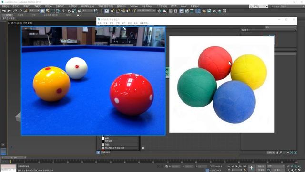Toggle Window/Crossing selection mode
The width and height of the screenshot is (305, 172).
pos(58,11)
